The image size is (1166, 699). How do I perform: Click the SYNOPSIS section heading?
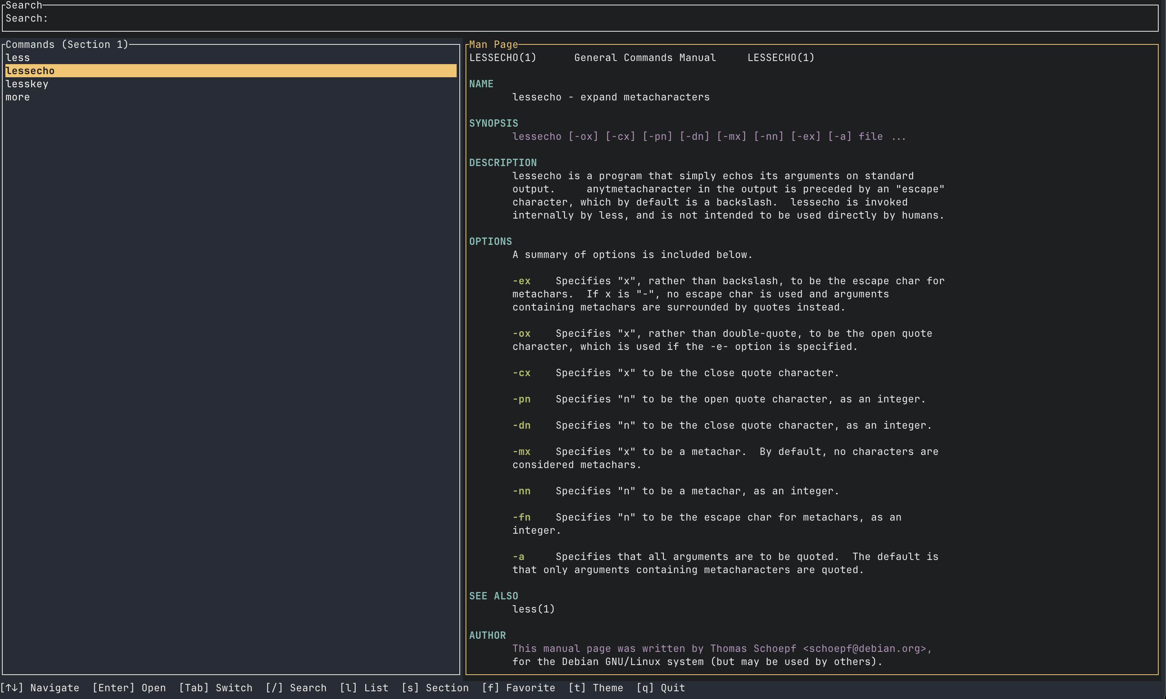(493, 123)
